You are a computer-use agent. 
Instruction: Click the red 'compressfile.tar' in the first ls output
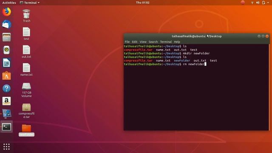click(x=138, y=50)
